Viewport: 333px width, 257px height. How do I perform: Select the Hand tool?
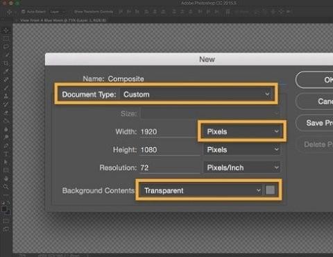pyautogui.click(x=6, y=179)
